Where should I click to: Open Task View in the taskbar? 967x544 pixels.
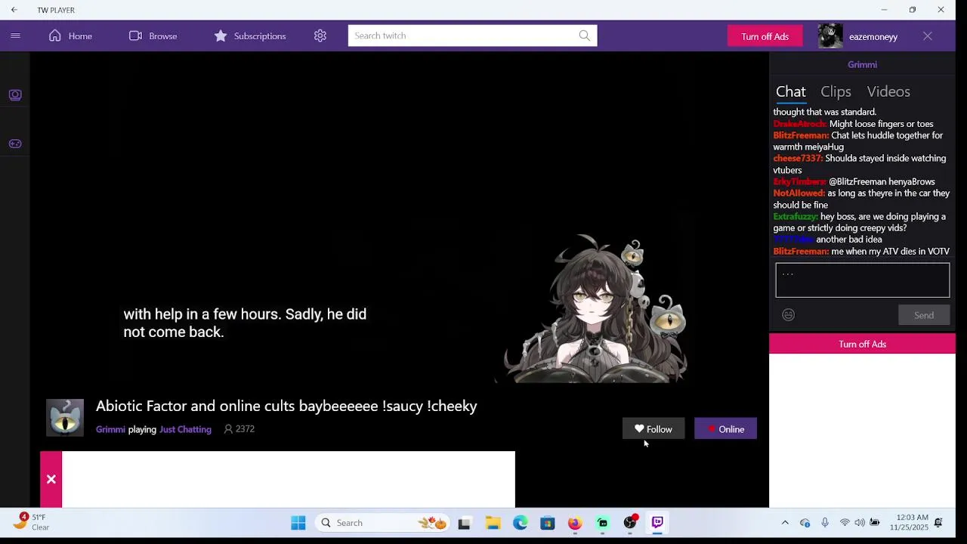pyautogui.click(x=465, y=523)
